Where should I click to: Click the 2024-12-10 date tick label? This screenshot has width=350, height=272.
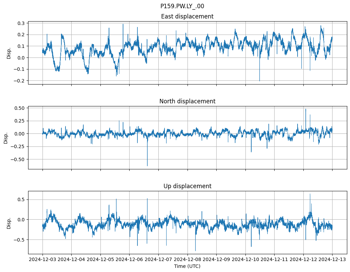tap(245, 260)
